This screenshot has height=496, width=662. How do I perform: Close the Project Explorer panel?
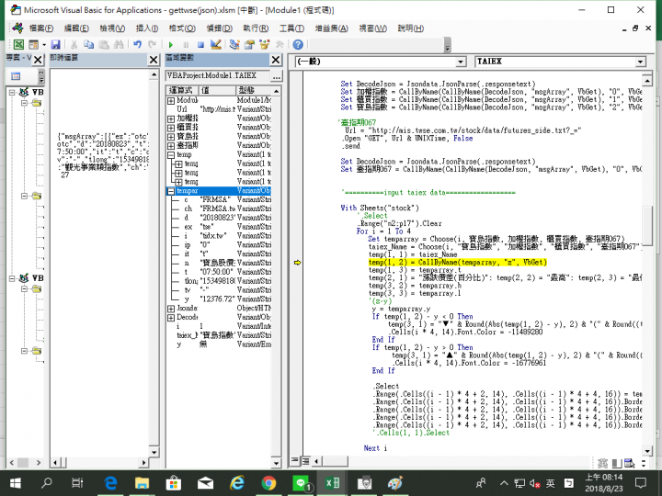pyautogui.click(x=38, y=60)
